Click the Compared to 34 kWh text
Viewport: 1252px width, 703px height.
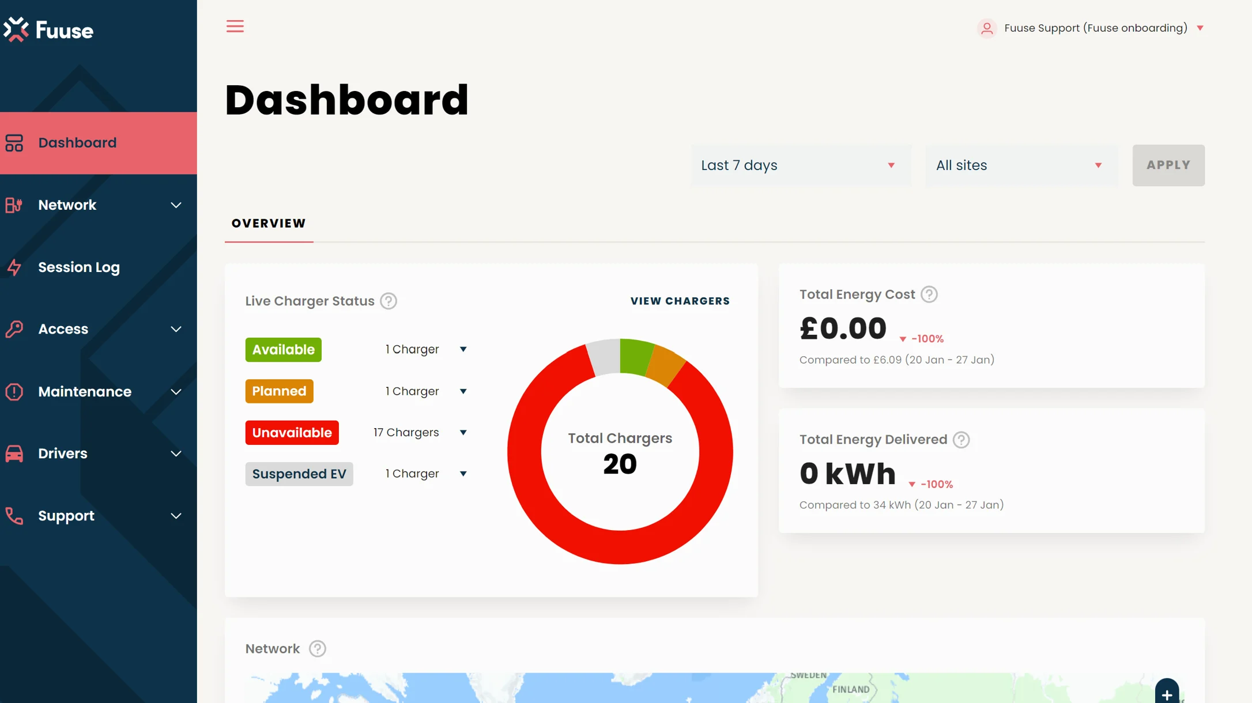[902, 505]
